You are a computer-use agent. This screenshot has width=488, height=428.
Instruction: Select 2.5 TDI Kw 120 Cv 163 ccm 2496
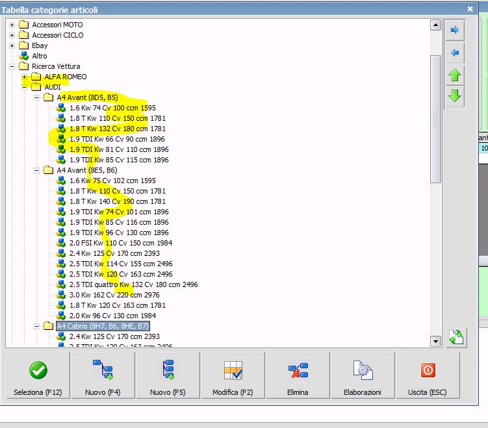click(121, 274)
